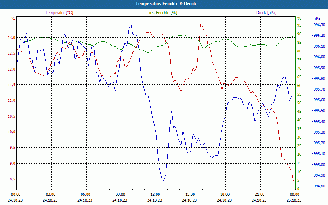Click the 12,0 temperature axis value
328x205 pixels.
point(12,69)
